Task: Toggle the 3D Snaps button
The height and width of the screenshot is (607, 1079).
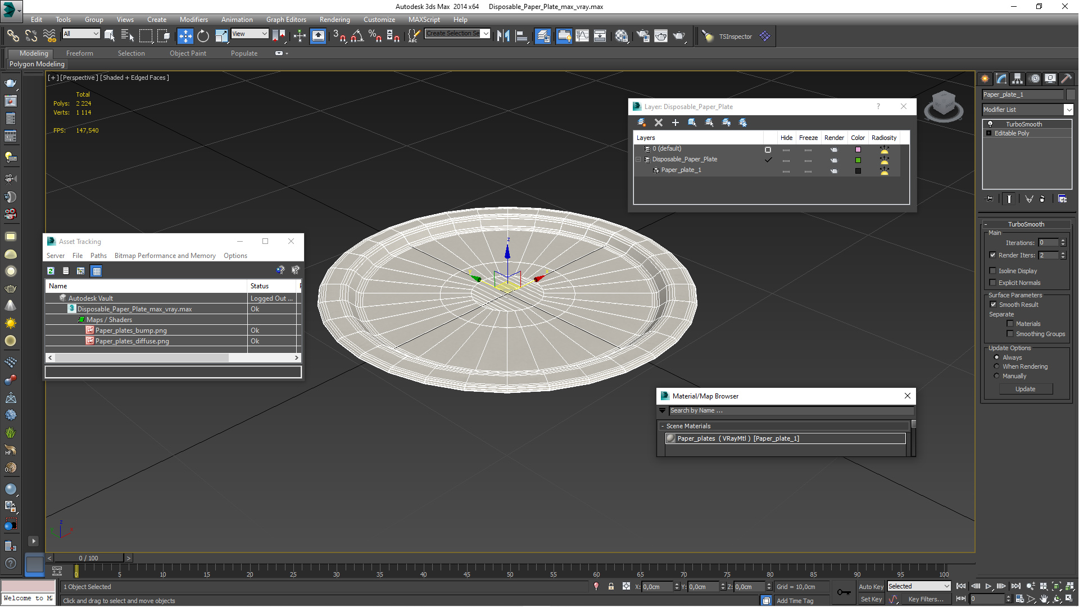Action: click(x=339, y=36)
